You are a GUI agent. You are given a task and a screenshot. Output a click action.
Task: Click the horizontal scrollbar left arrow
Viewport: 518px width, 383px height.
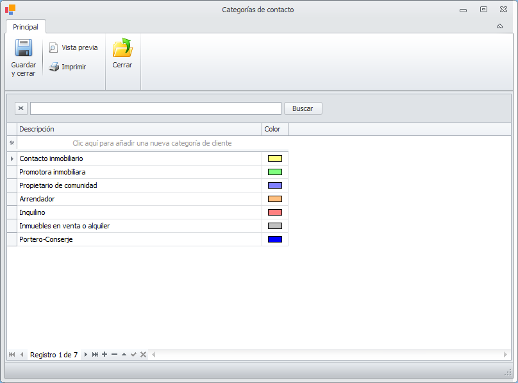(154, 355)
